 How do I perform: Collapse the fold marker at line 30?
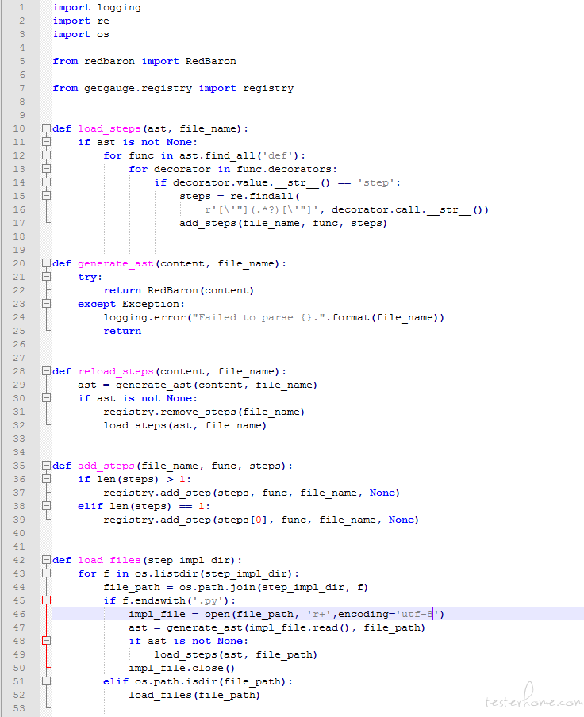46,398
